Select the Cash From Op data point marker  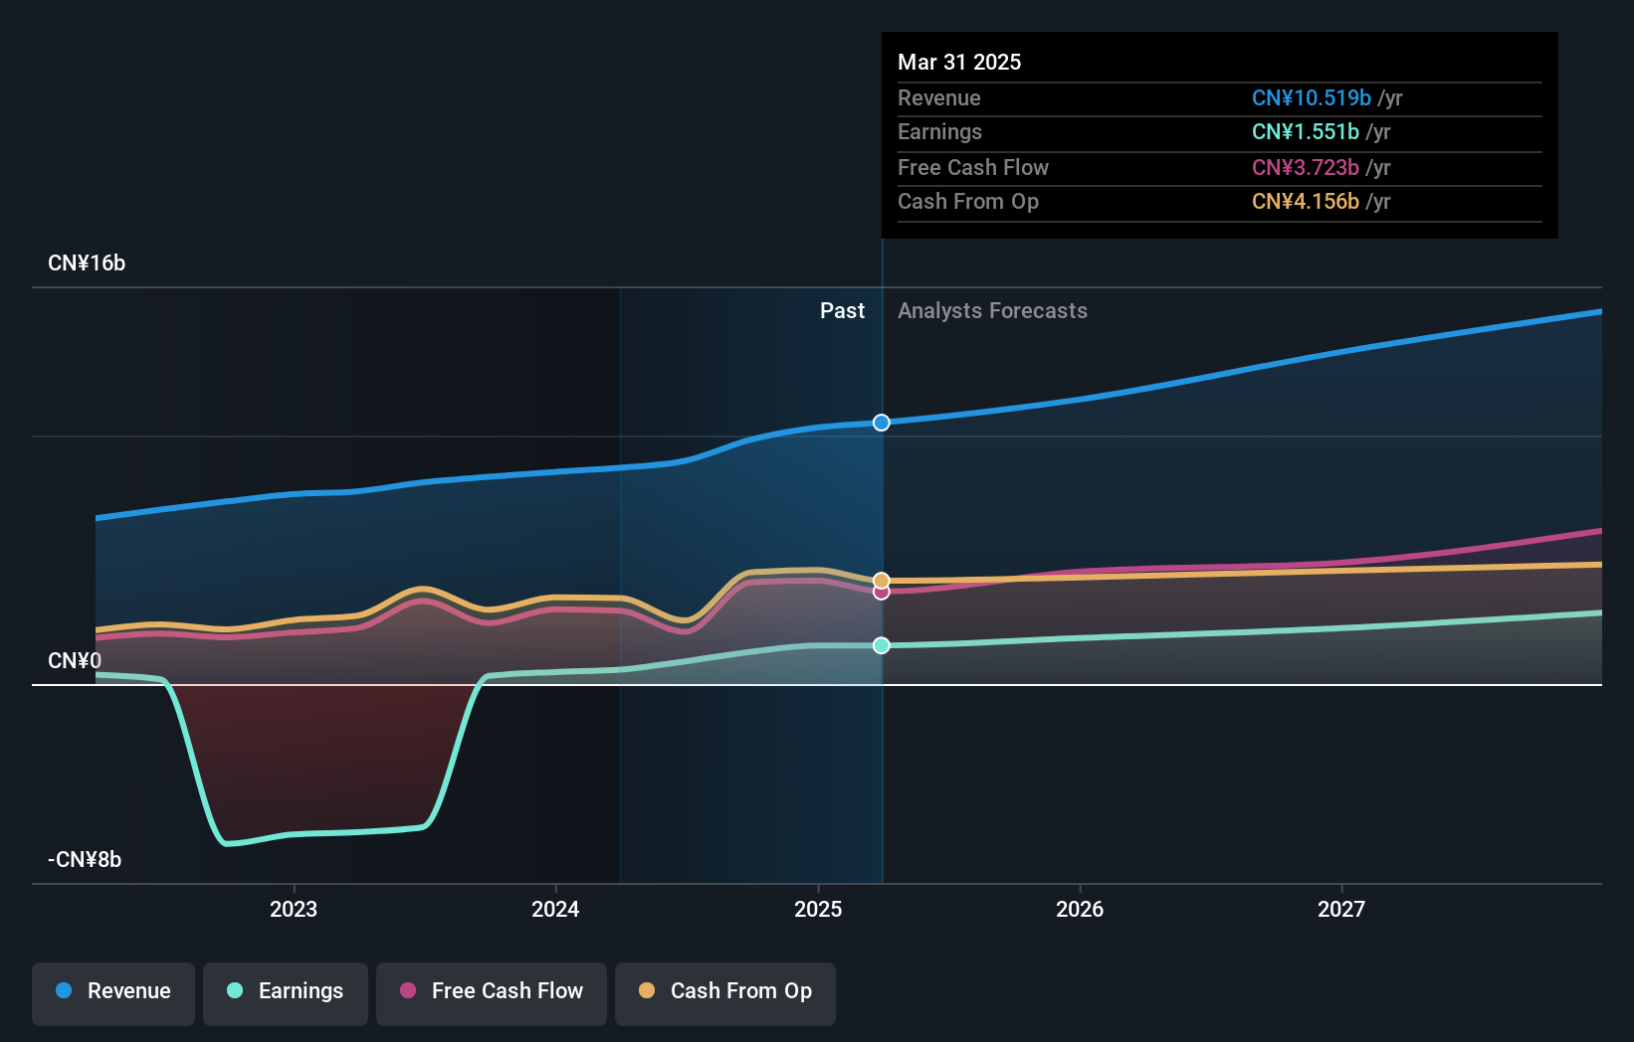point(882,581)
